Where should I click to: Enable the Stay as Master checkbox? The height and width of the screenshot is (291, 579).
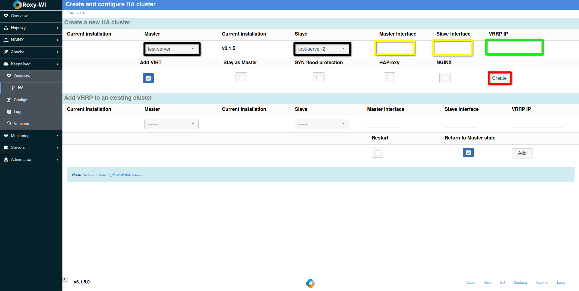[241, 77]
